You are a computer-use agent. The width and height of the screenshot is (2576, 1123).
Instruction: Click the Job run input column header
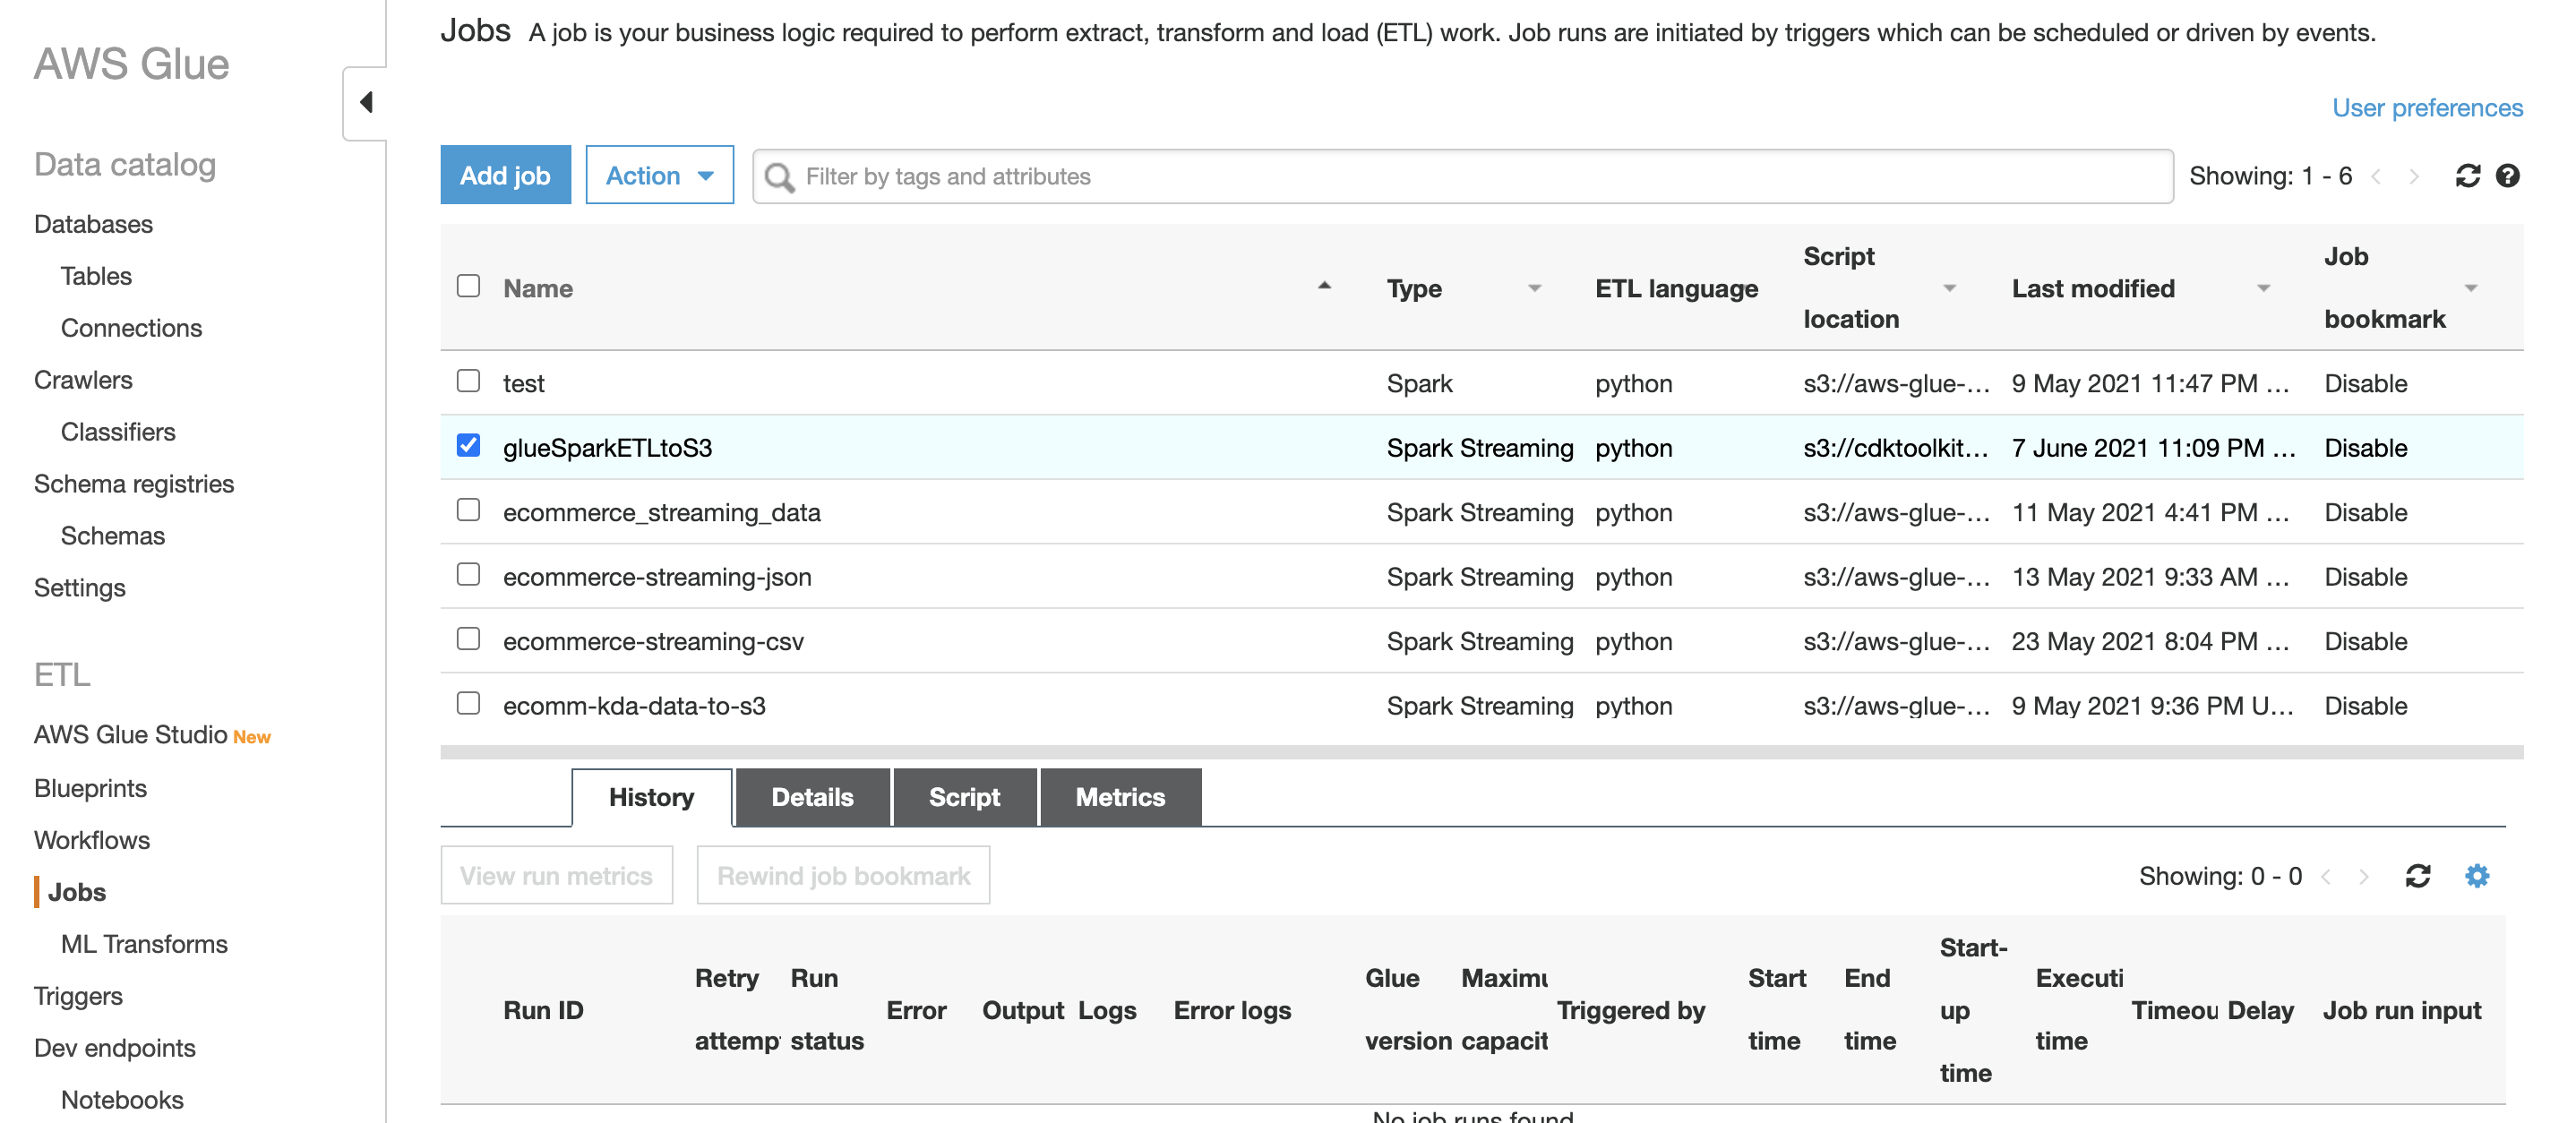coord(2401,1010)
